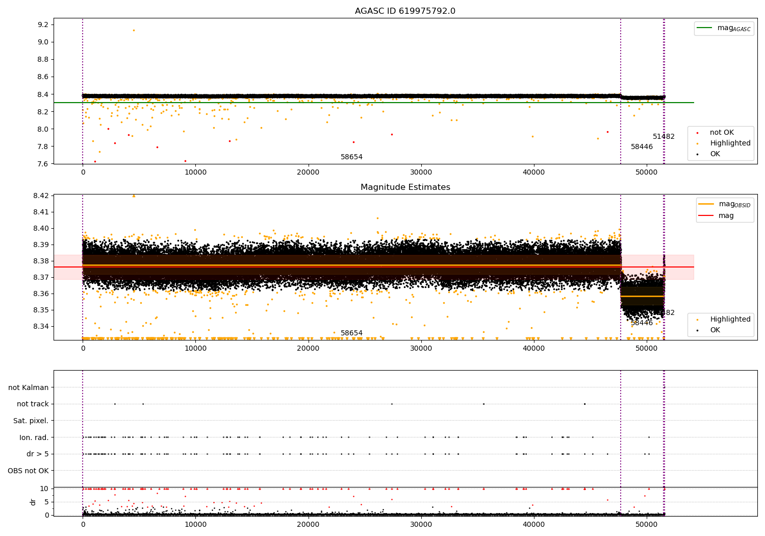Click the "58654" annotation in the top panel

pos(351,157)
